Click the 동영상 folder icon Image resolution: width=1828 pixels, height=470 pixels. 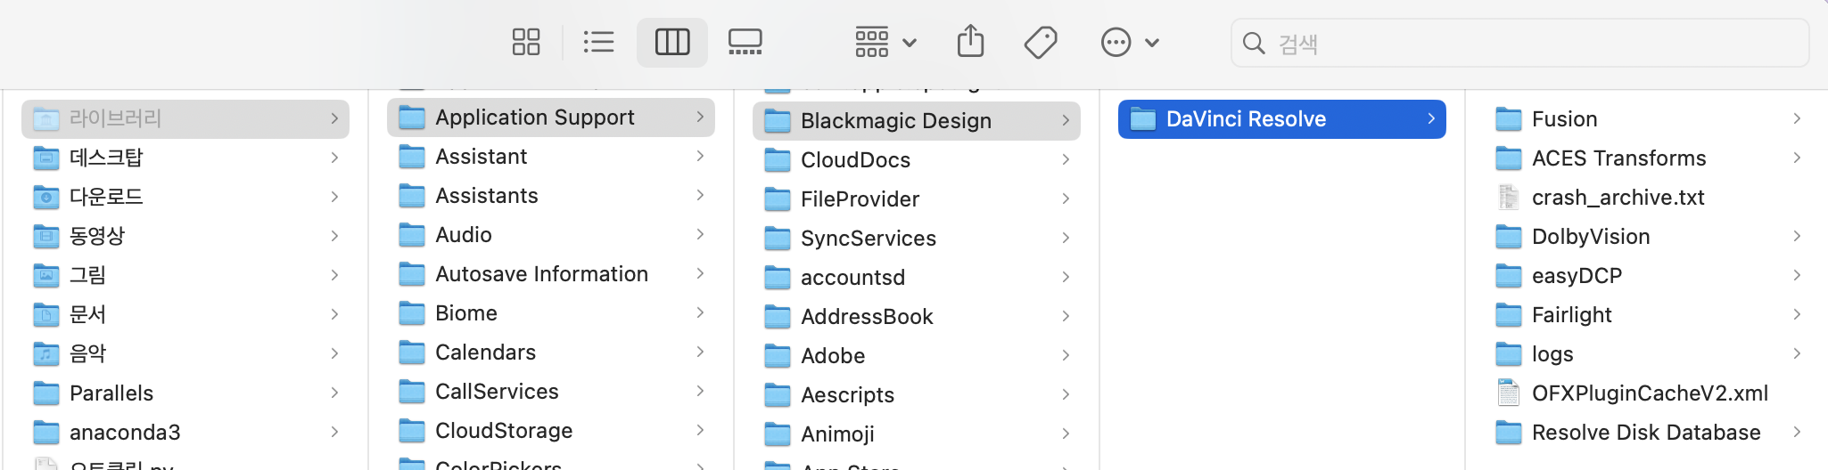point(45,236)
